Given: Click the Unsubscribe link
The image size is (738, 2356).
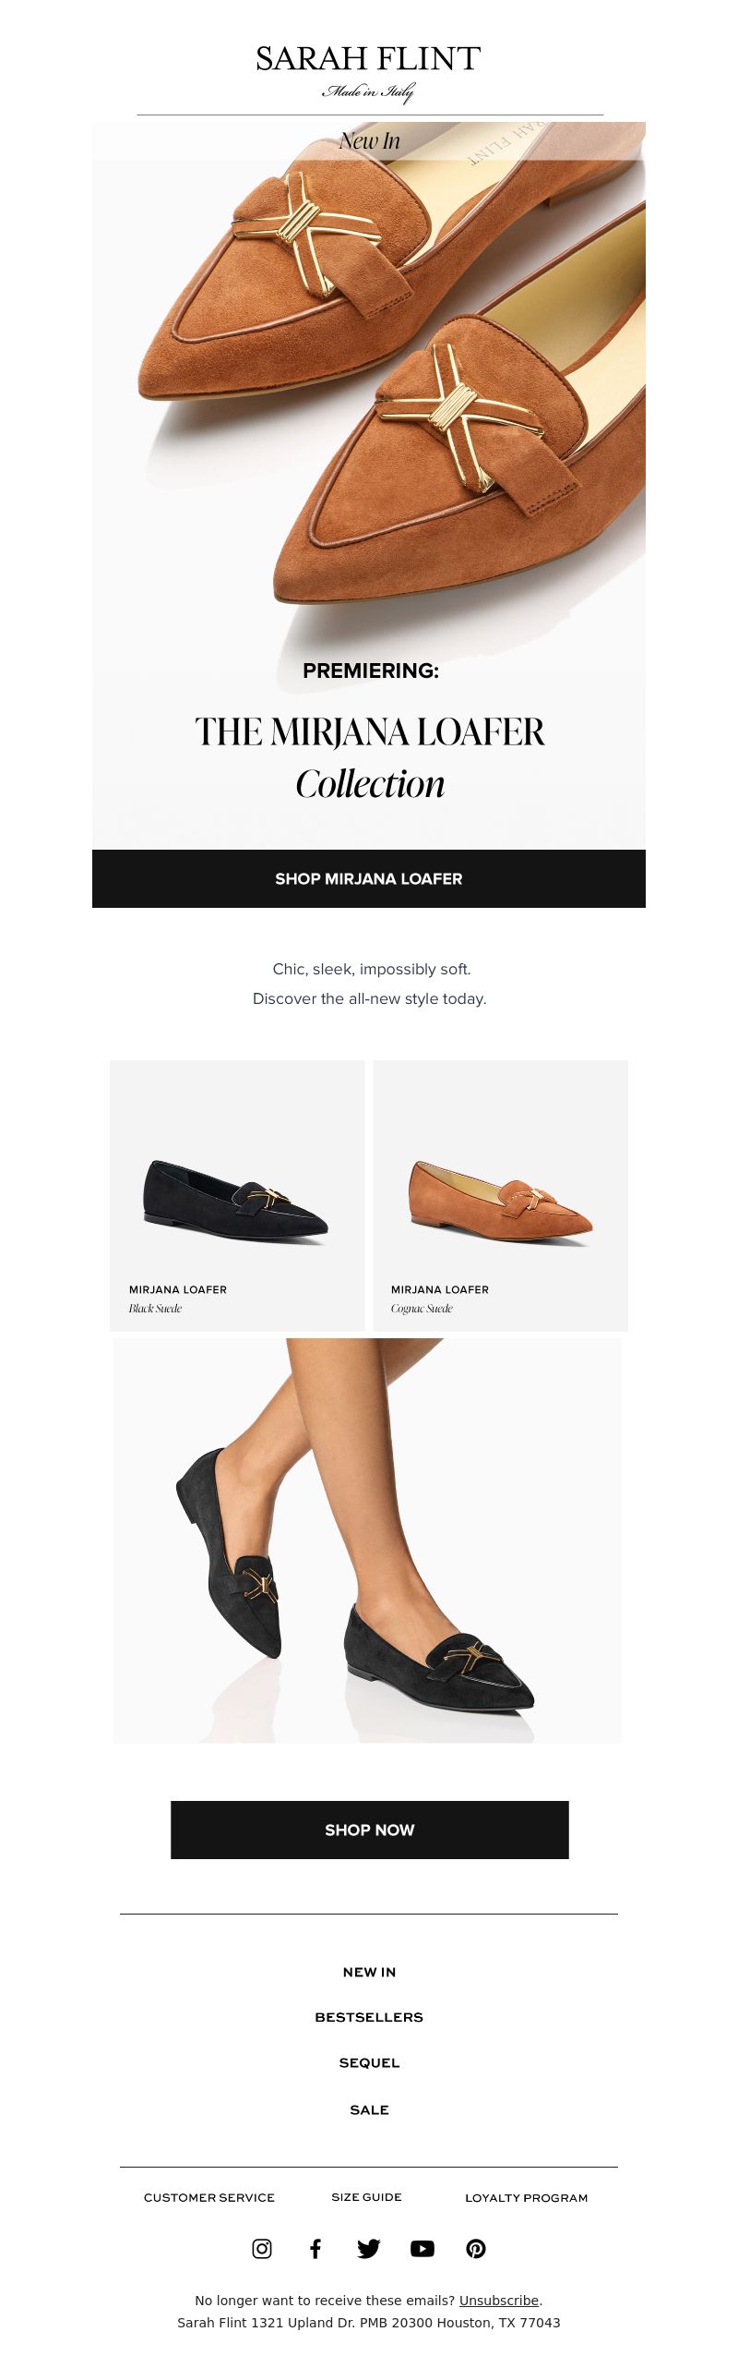Looking at the screenshot, I should click(499, 2300).
